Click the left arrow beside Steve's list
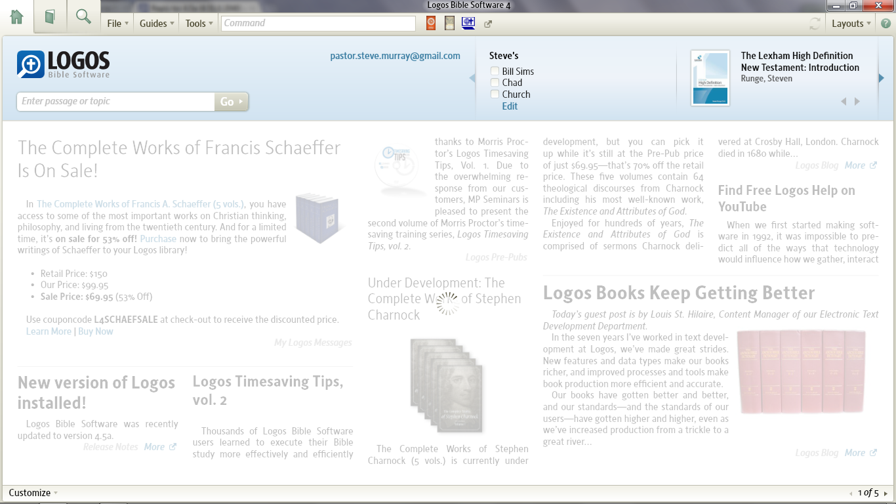This screenshot has height=504, width=896. [x=472, y=78]
